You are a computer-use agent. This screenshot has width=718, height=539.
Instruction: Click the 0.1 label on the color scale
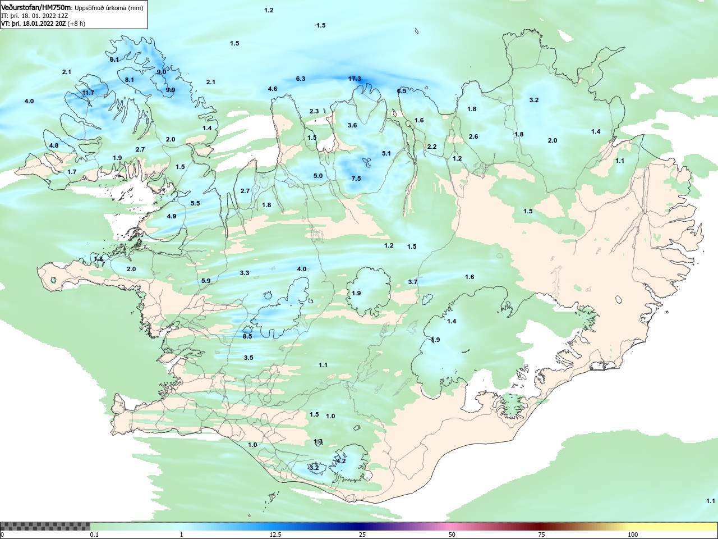[94, 535]
